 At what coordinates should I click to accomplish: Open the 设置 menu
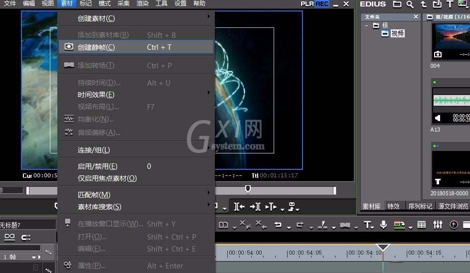[x=180, y=3]
